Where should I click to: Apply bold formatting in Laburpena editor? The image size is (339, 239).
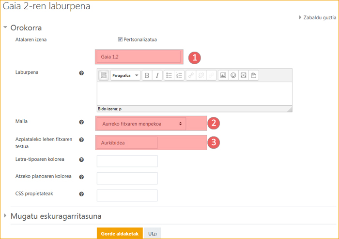pyautogui.click(x=146, y=75)
